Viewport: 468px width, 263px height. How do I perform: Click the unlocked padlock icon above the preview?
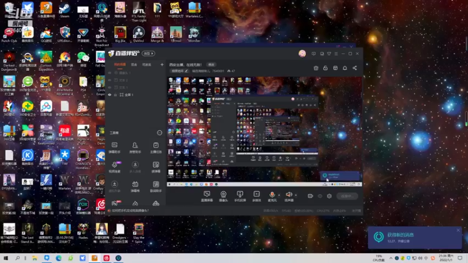[x=325, y=68]
